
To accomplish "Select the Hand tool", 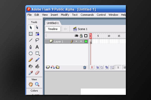I will [x=31, y=84].
